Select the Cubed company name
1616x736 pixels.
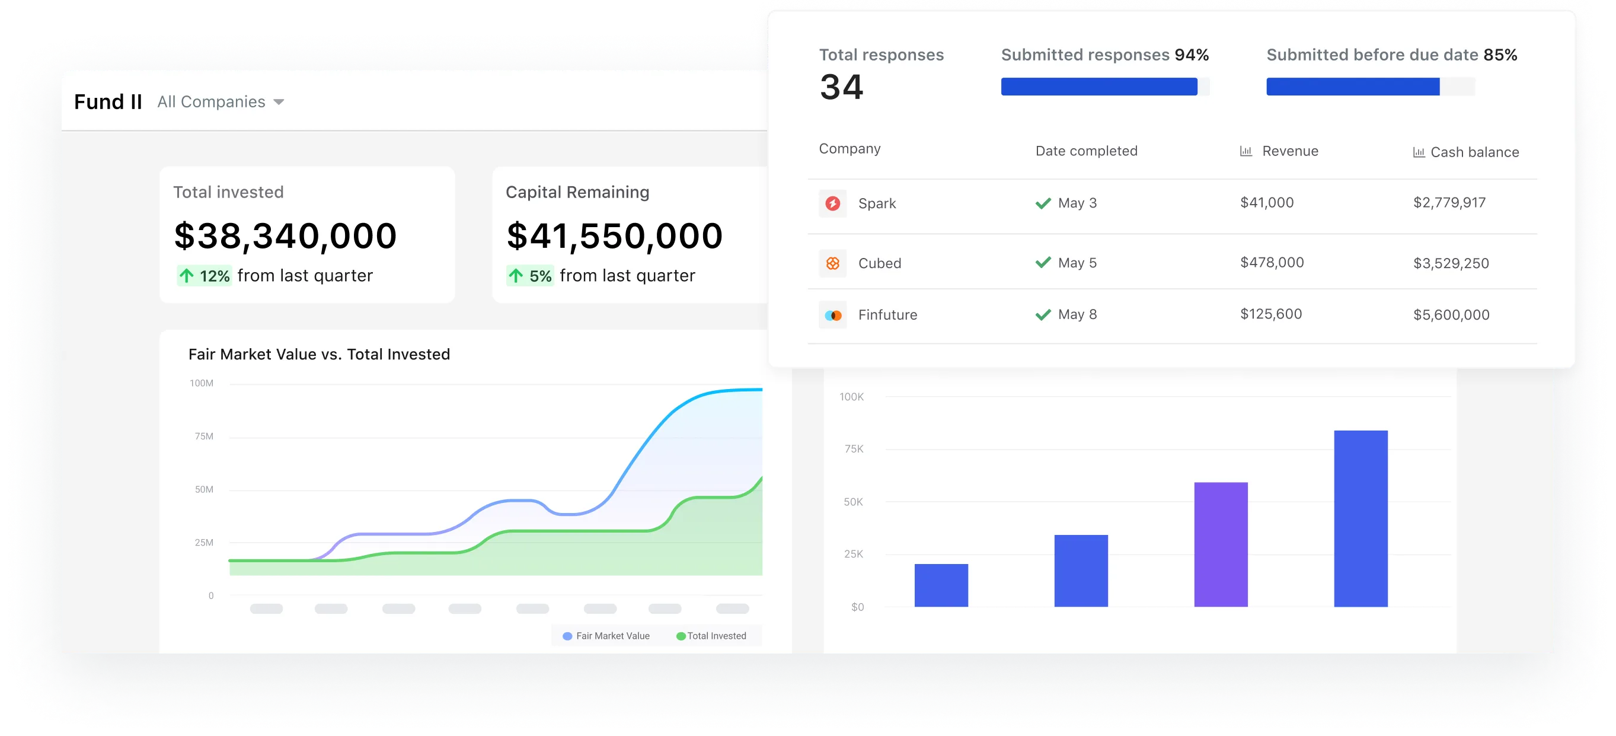(880, 263)
